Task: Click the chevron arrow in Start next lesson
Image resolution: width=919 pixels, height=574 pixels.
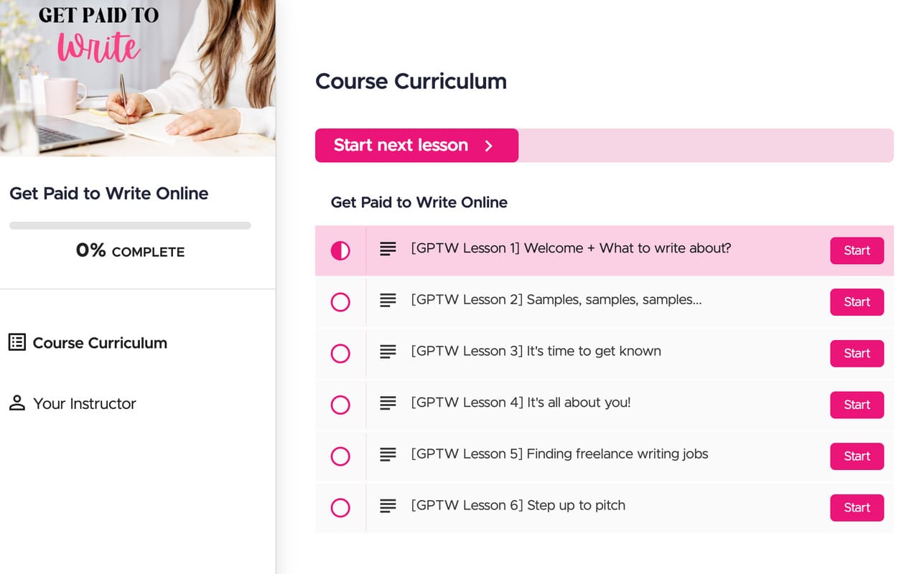Action: 489,145
